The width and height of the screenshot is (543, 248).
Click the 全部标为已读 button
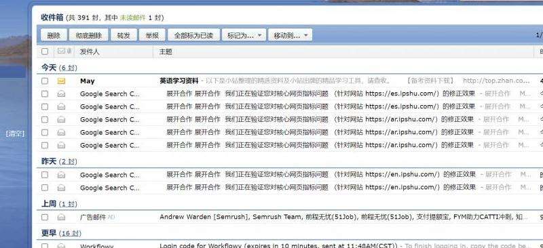(193, 35)
